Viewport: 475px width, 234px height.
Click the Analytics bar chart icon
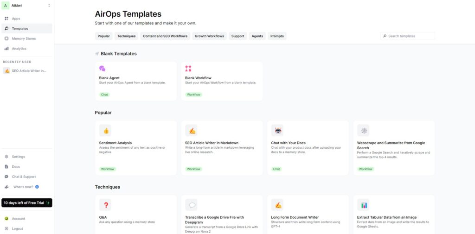click(x=6, y=49)
